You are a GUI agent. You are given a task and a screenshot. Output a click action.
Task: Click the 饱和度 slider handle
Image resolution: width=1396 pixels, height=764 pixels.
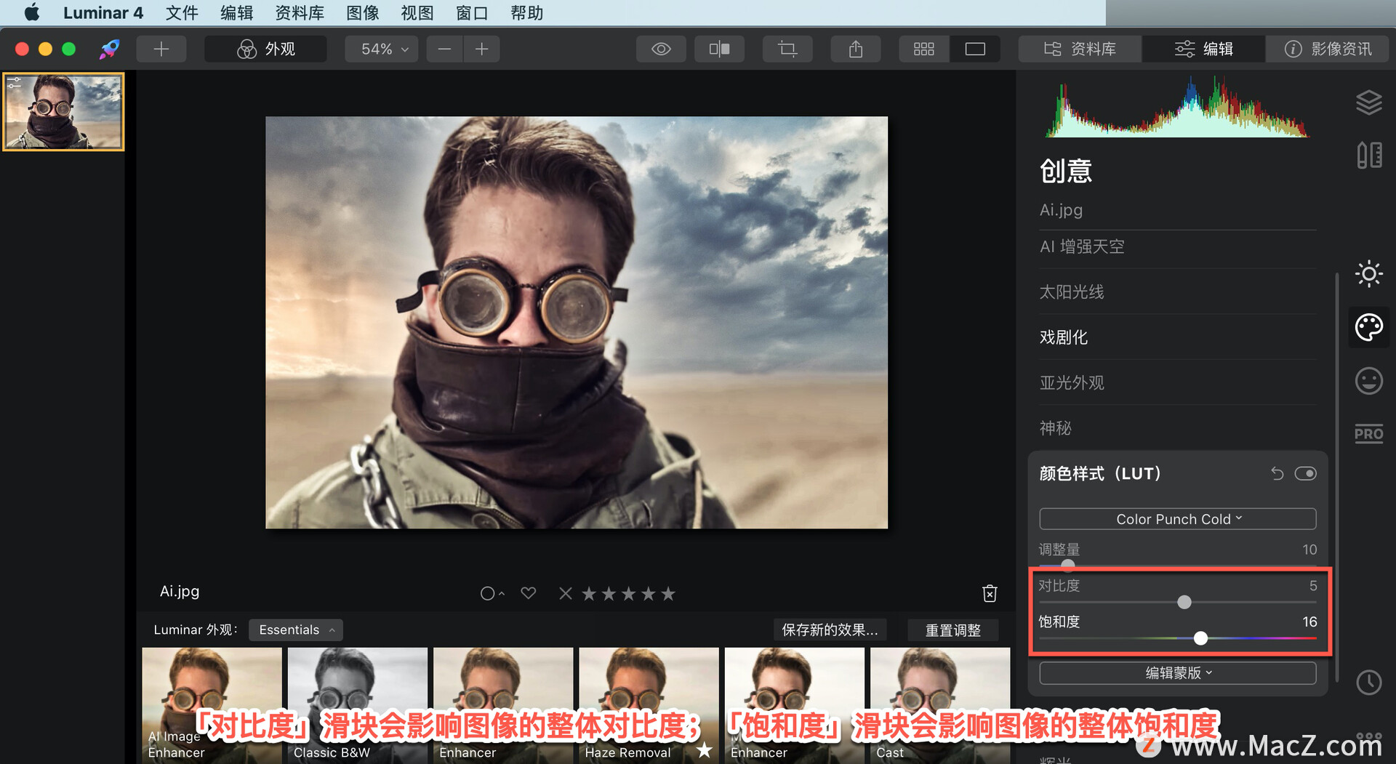pyautogui.click(x=1200, y=638)
